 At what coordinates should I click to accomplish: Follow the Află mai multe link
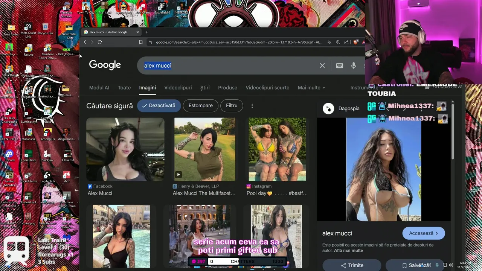tap(348, 251)
